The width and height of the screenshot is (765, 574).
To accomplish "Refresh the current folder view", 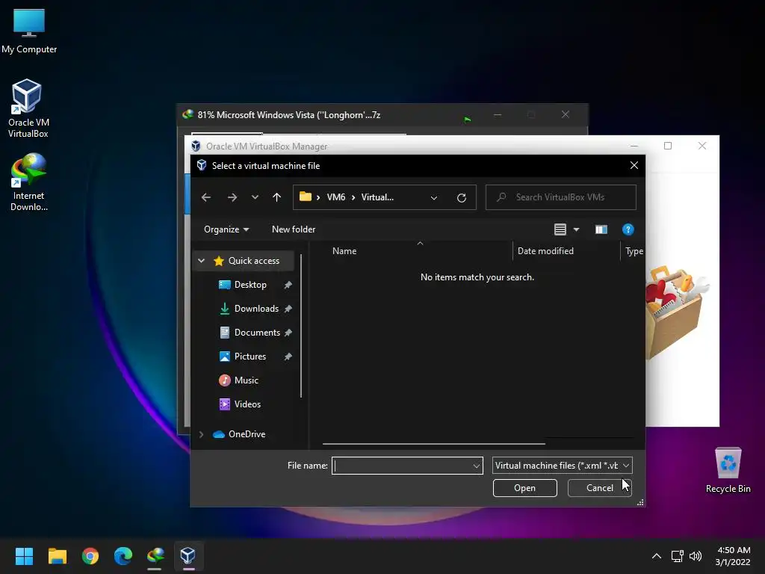I will 462,197.
